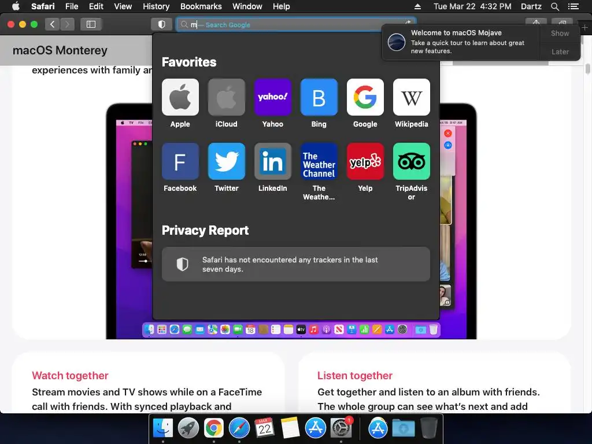Click Show on Mojave notification
Viewport: 592px width, 444px height.
point(560,33)
